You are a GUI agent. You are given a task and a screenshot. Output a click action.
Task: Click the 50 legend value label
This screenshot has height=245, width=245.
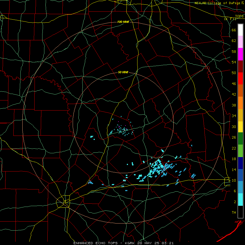click(234, 73)
